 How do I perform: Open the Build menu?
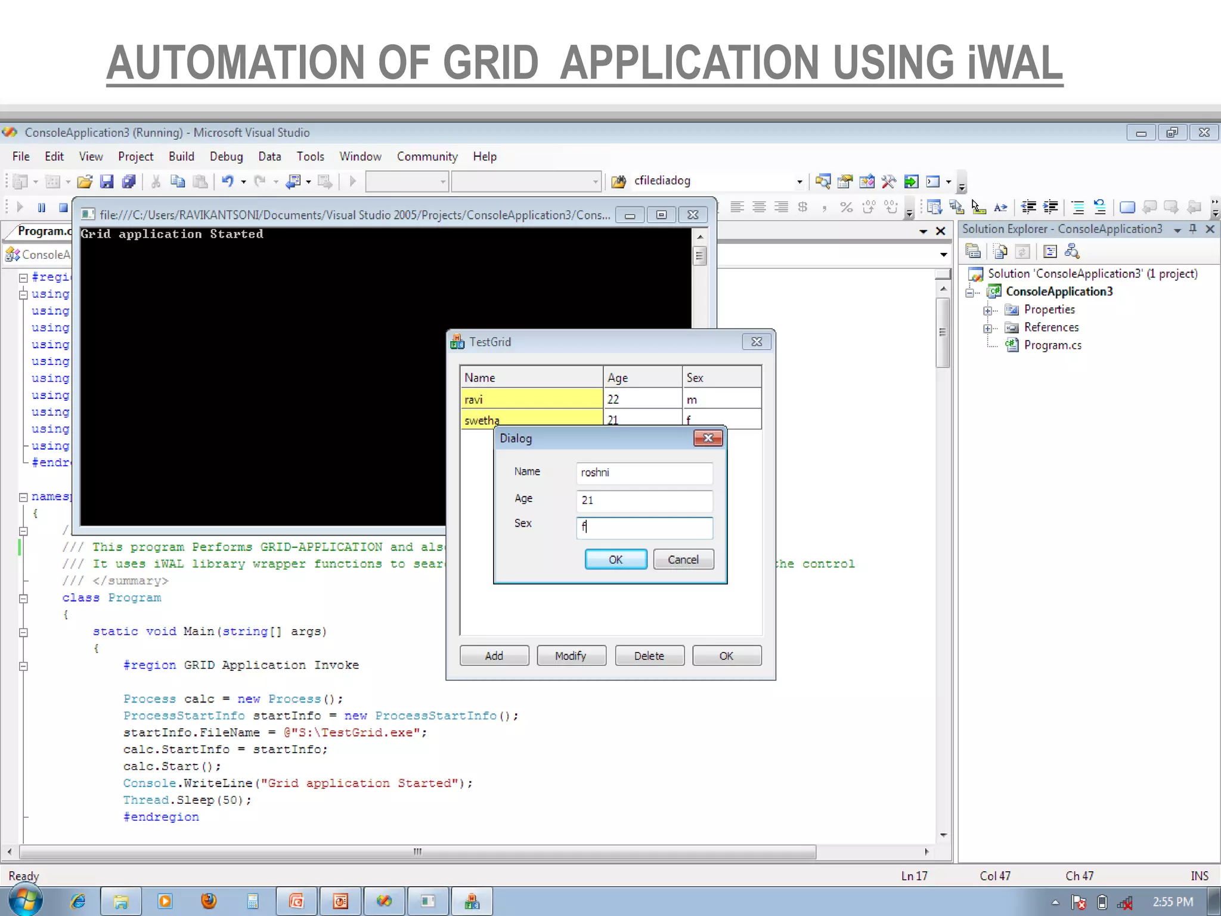pyautogui.click(x=181, y=157)
